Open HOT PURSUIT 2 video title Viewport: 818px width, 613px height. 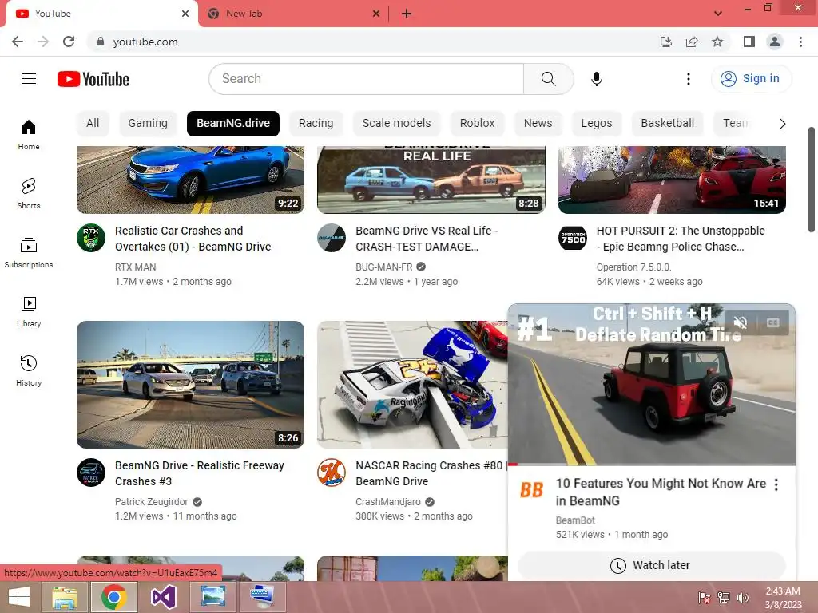681,239
